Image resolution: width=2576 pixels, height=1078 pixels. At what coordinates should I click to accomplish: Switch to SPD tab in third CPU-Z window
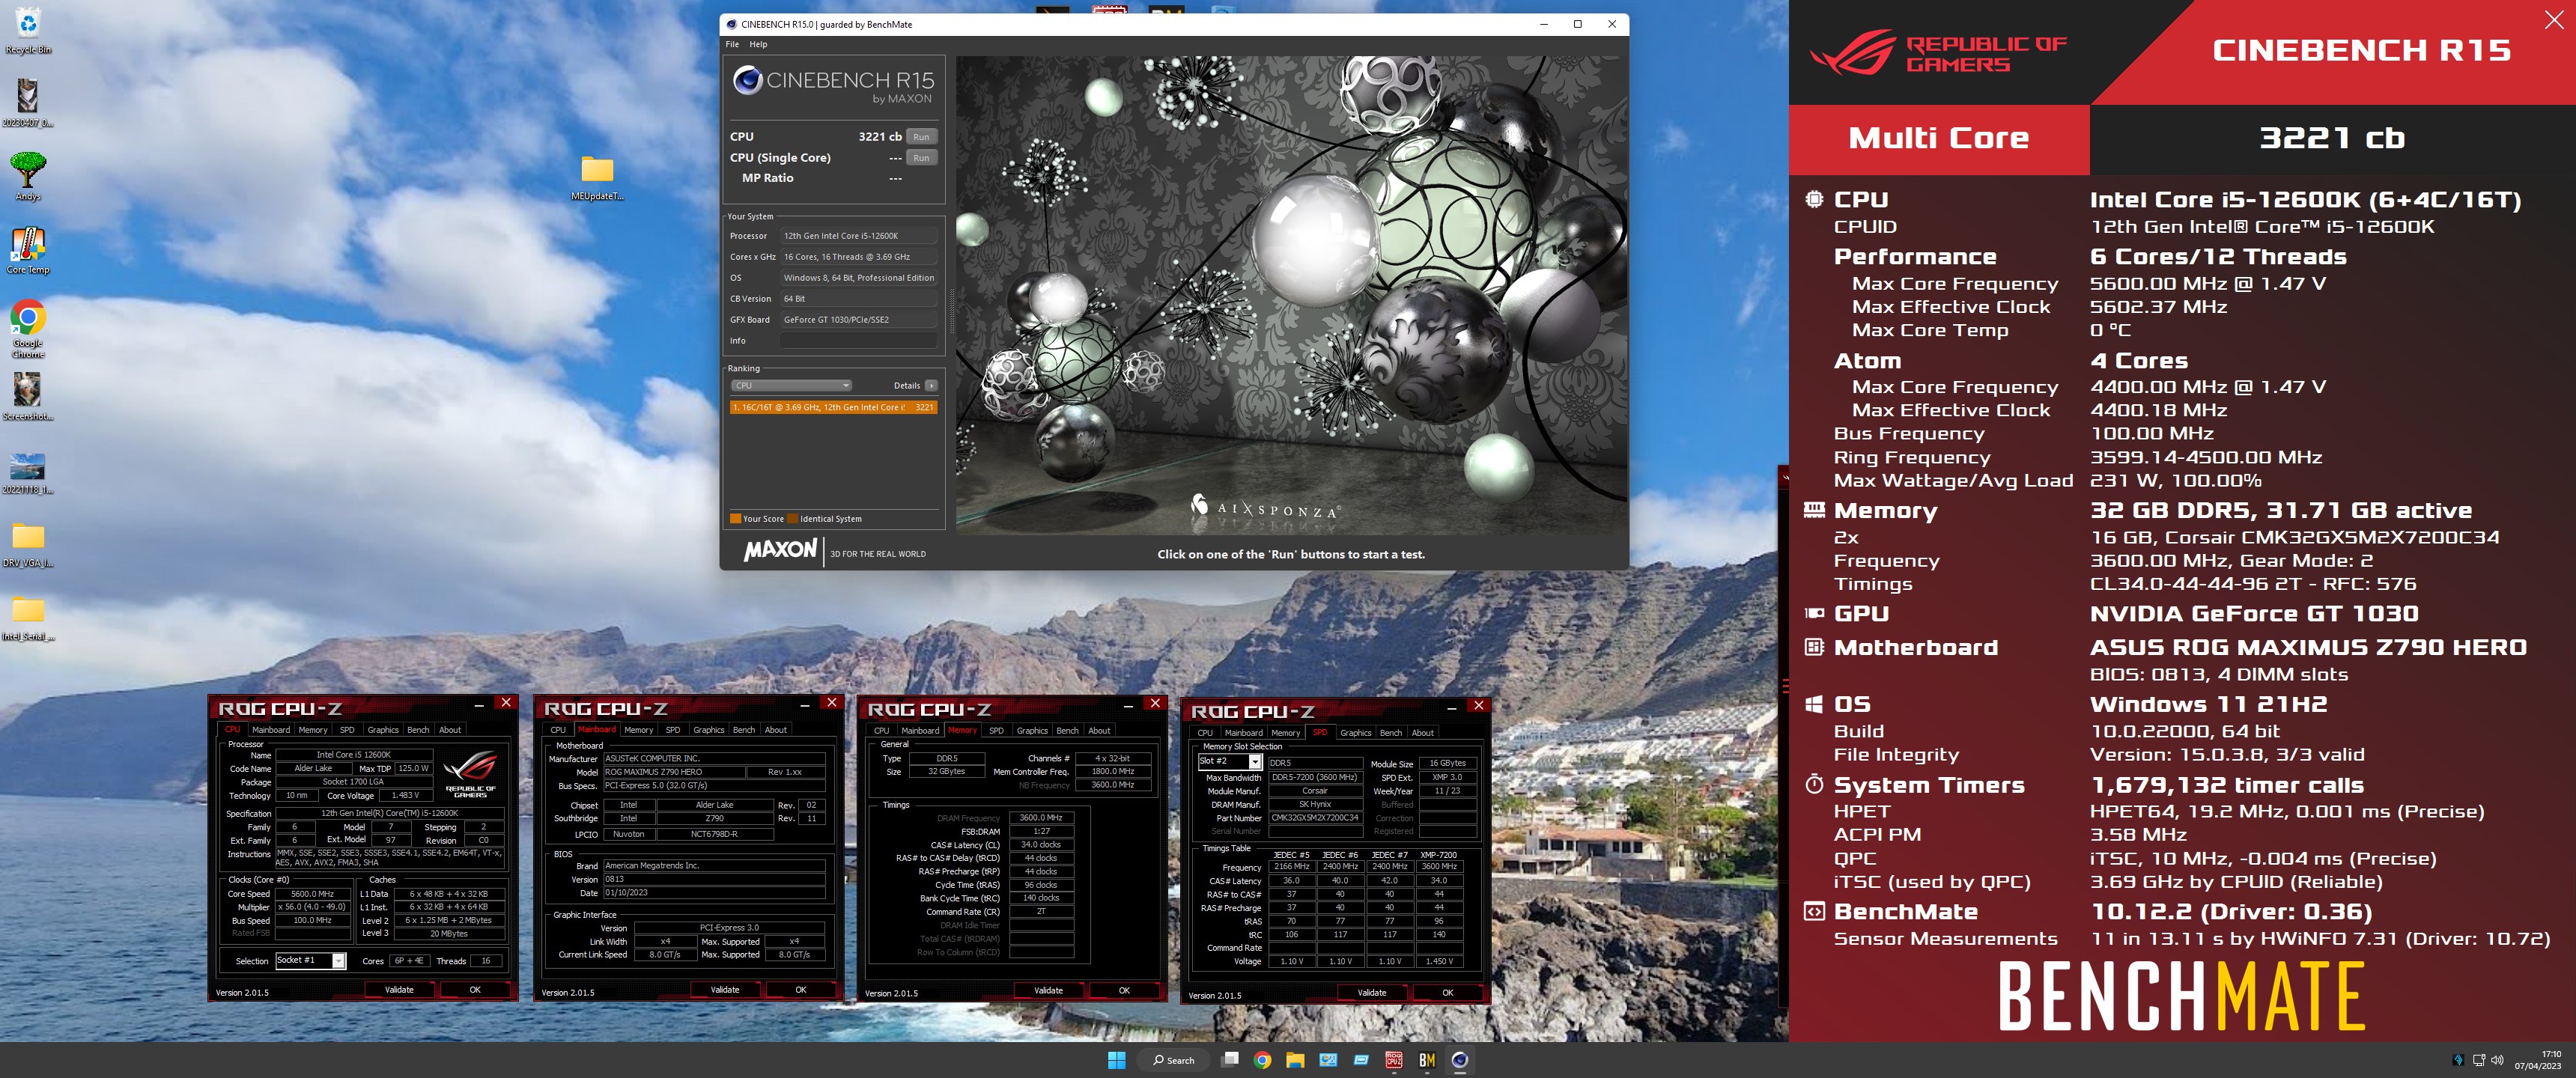[996, 731]
